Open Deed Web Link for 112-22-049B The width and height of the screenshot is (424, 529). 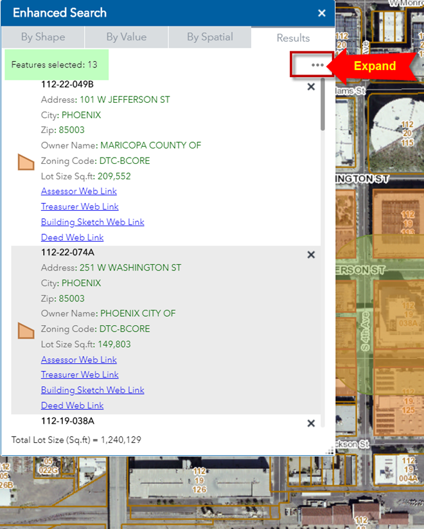[72, 237]
